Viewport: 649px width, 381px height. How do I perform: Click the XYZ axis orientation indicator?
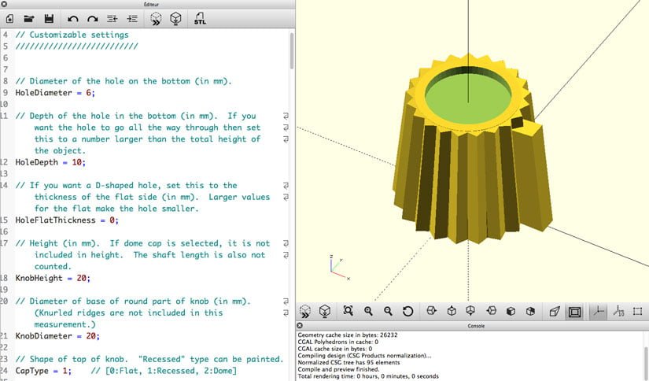339,268
